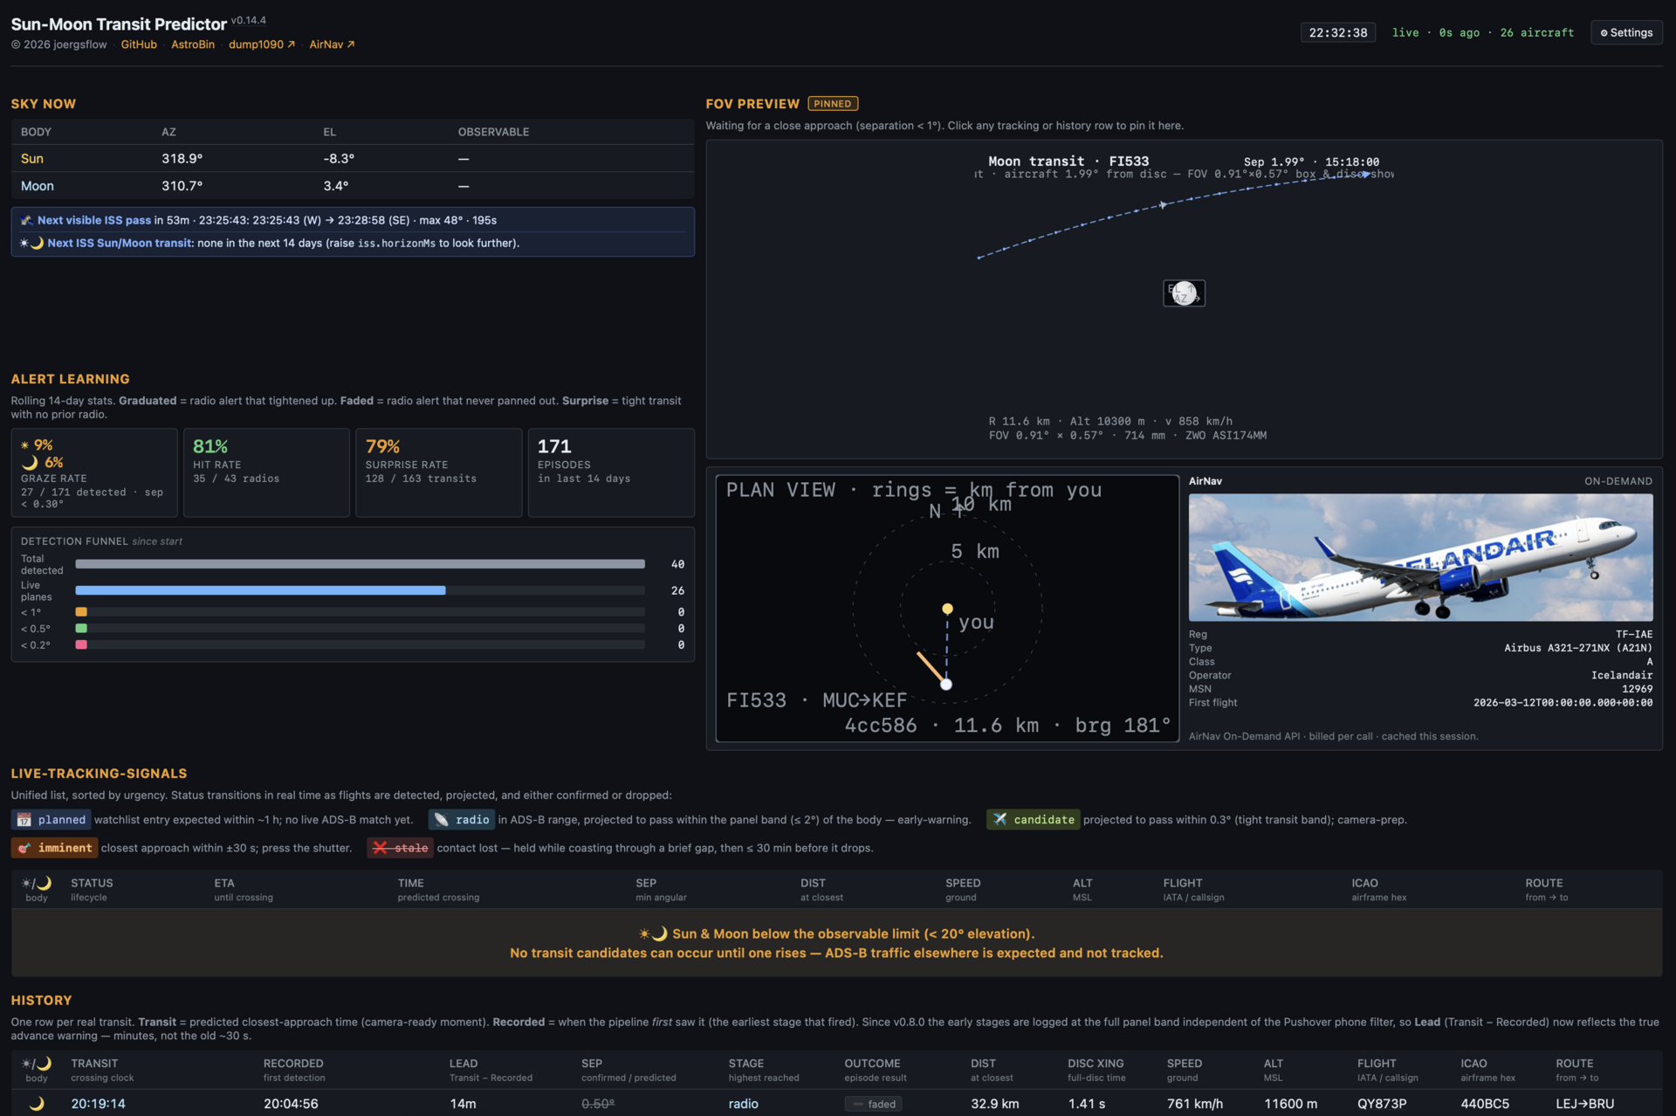Viewport: 1676px width, 1116px height.
Task: Click the sun/moon body header icon in live tracking
Action: click(37, 883)
